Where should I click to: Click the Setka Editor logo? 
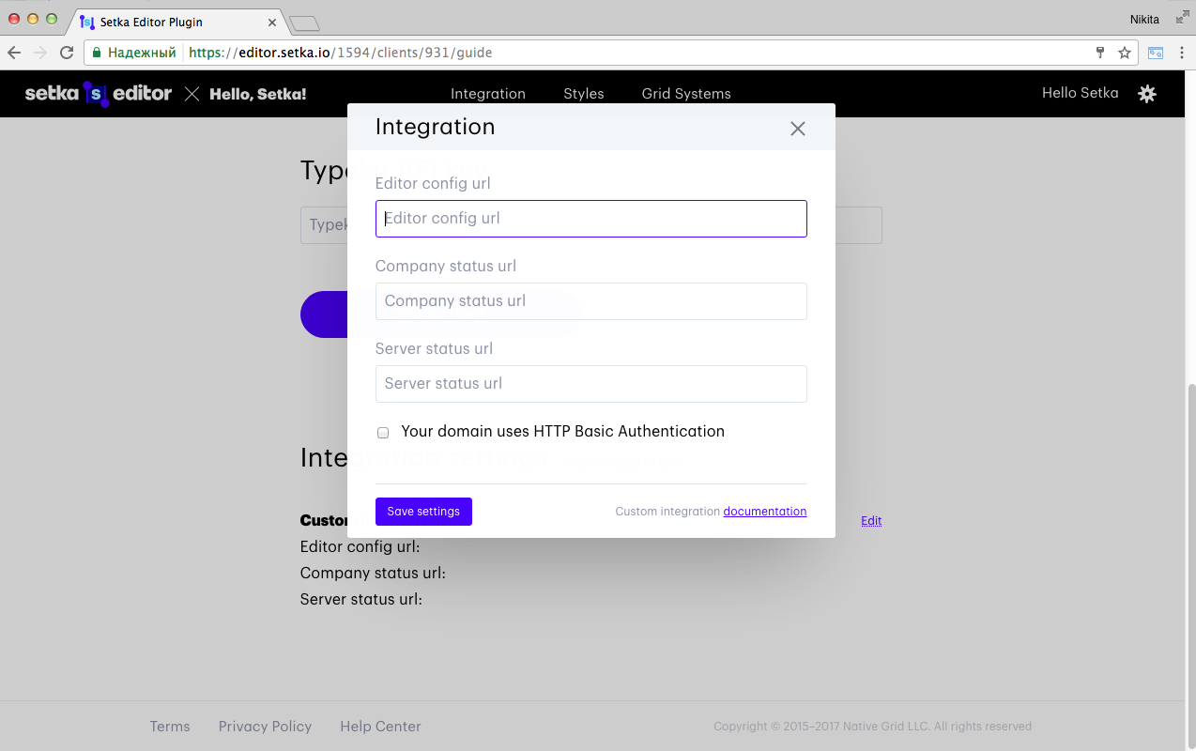tap(99, 94)
